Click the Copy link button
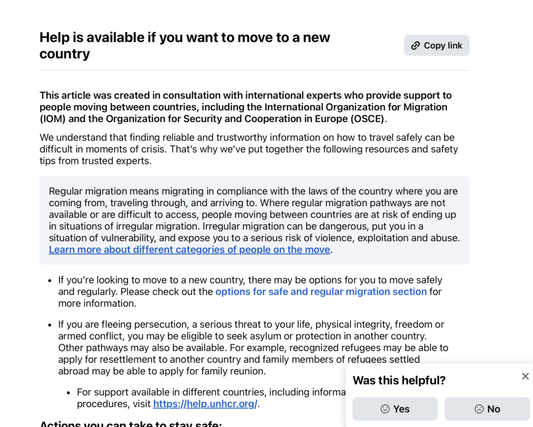 coord(437,45)
